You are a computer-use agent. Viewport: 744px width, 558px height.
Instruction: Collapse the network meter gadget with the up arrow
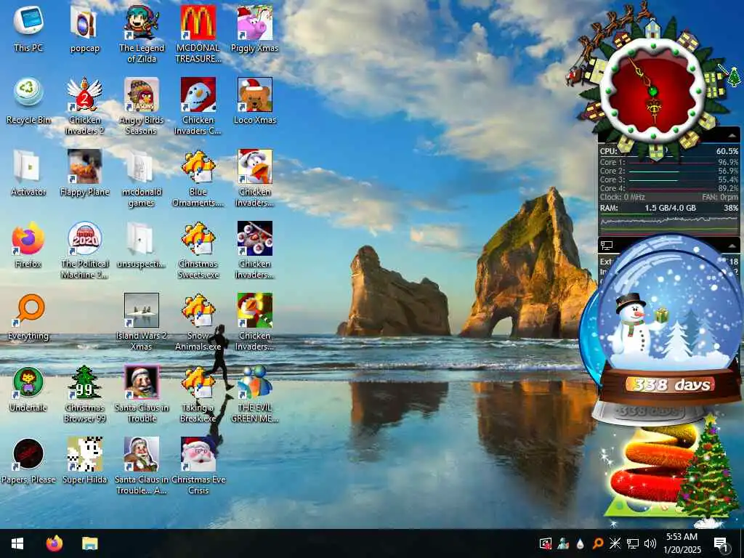click(x=732, y=246)
